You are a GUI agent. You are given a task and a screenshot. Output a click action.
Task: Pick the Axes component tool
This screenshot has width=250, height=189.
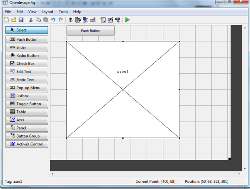point(27,120)
